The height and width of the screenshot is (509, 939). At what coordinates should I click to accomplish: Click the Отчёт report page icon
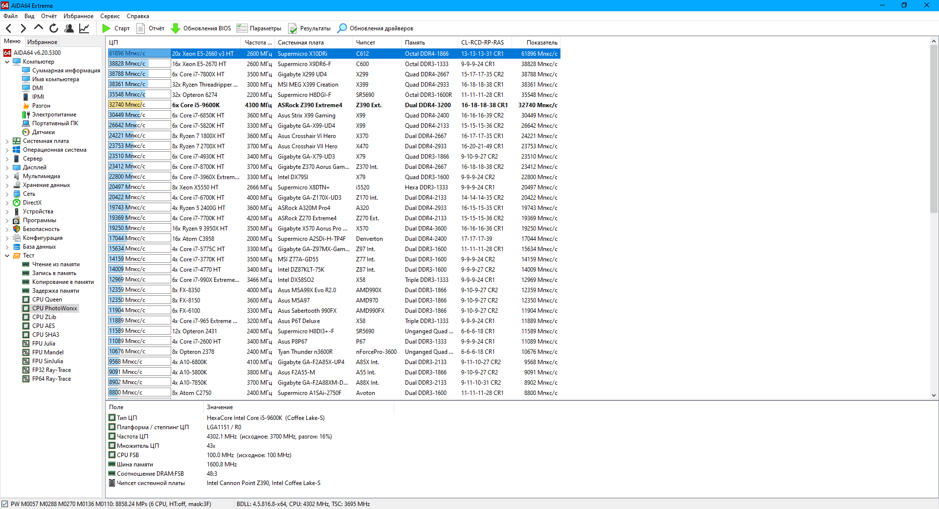click(141, 28)
